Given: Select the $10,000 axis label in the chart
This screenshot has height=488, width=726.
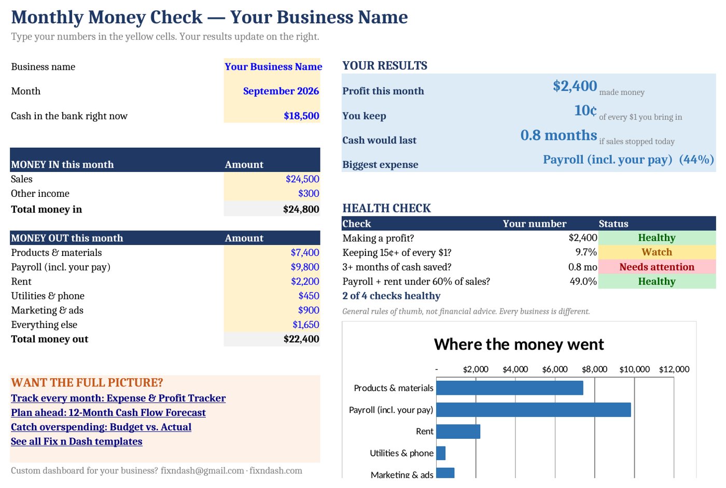Looking at the screenshot, I should [x=634, y=369].
